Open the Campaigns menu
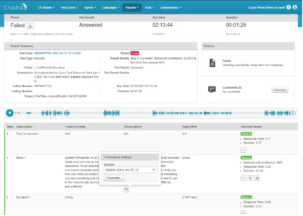Viewport: 303px width, 216px height. click(111, 8)
